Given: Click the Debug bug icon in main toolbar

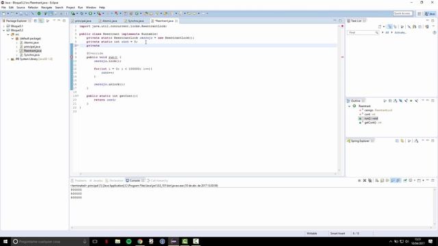Looking at the screenshot, I should (x=82, y=14).
